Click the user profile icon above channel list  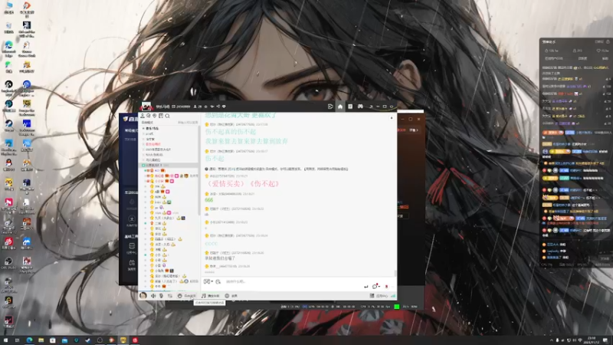pyautogui.click(x=143, y=117)
